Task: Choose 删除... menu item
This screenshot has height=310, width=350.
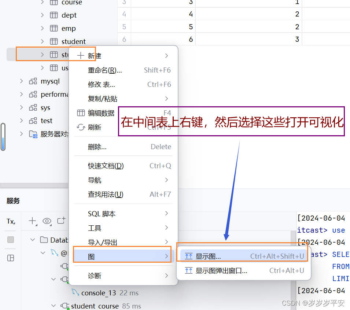Action: (x=123, y=147)
